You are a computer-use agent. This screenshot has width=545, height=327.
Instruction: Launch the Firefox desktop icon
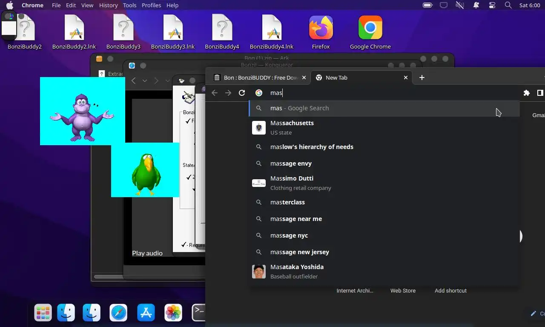coord(321,32)
